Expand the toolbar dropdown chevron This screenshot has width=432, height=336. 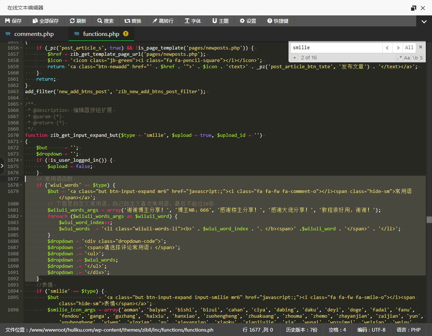pyautogui.click(x=424, y=22)
